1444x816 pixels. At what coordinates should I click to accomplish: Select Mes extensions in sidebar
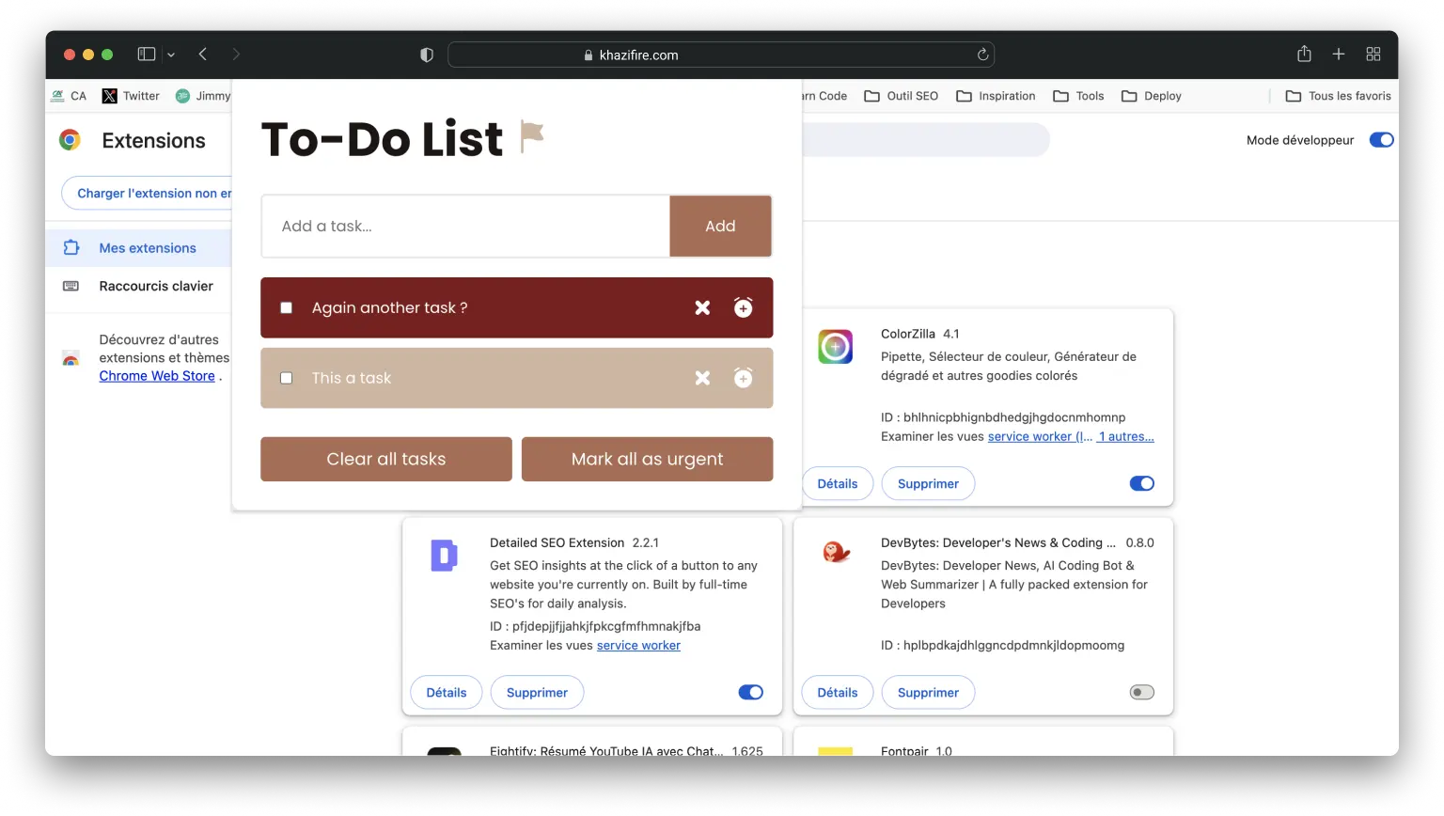(138, 248)
